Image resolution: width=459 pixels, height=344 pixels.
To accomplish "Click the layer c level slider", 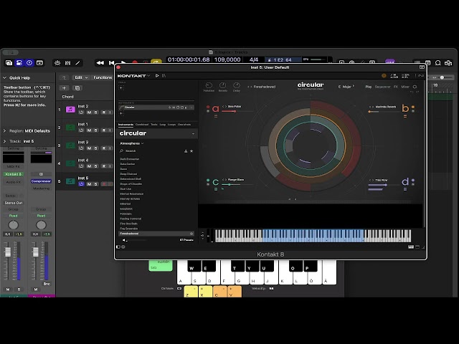I will click(237, 185).
